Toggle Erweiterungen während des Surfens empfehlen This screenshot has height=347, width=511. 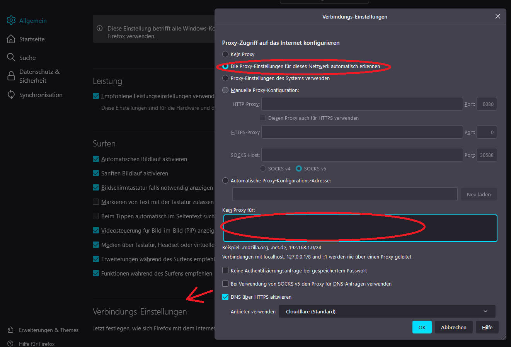coord(96,259)
